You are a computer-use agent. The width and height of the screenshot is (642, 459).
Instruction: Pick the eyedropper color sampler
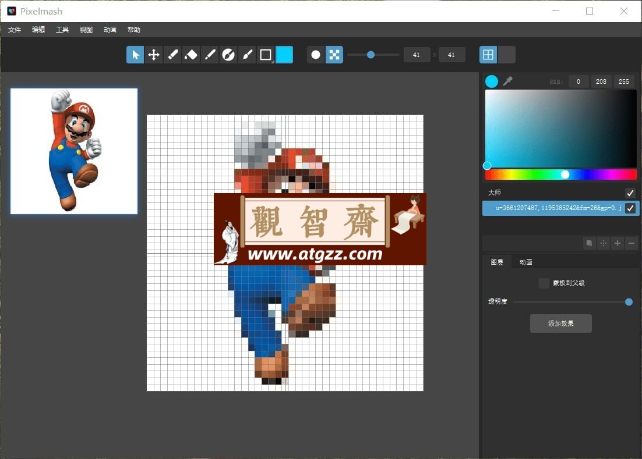(x=507, y=81)
